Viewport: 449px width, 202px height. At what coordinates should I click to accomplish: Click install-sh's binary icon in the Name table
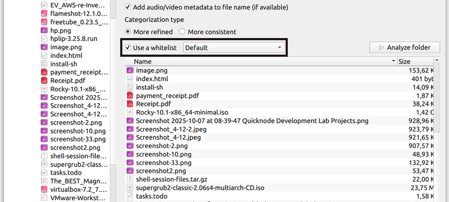click(130, 87)
